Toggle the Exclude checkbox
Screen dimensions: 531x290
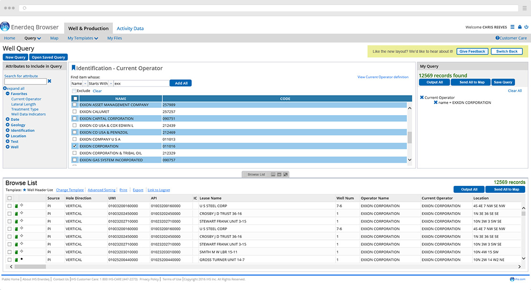coord(74,91)
